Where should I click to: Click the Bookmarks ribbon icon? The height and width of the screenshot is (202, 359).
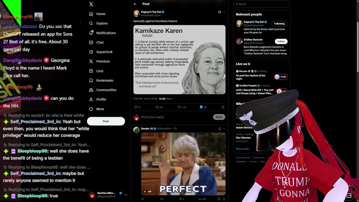pos(91,81)
